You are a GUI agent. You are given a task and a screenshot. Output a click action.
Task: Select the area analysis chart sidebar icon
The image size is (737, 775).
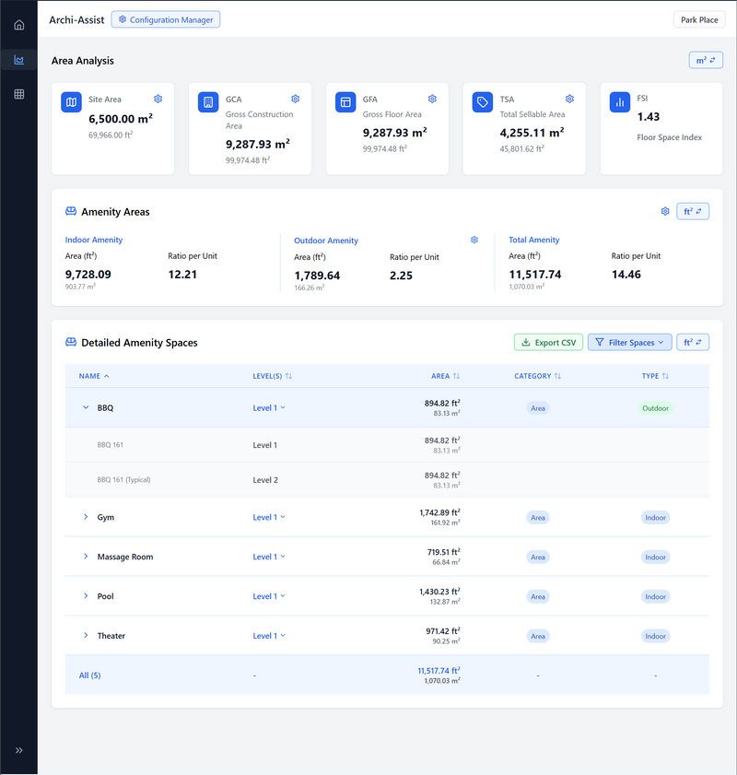18,60
